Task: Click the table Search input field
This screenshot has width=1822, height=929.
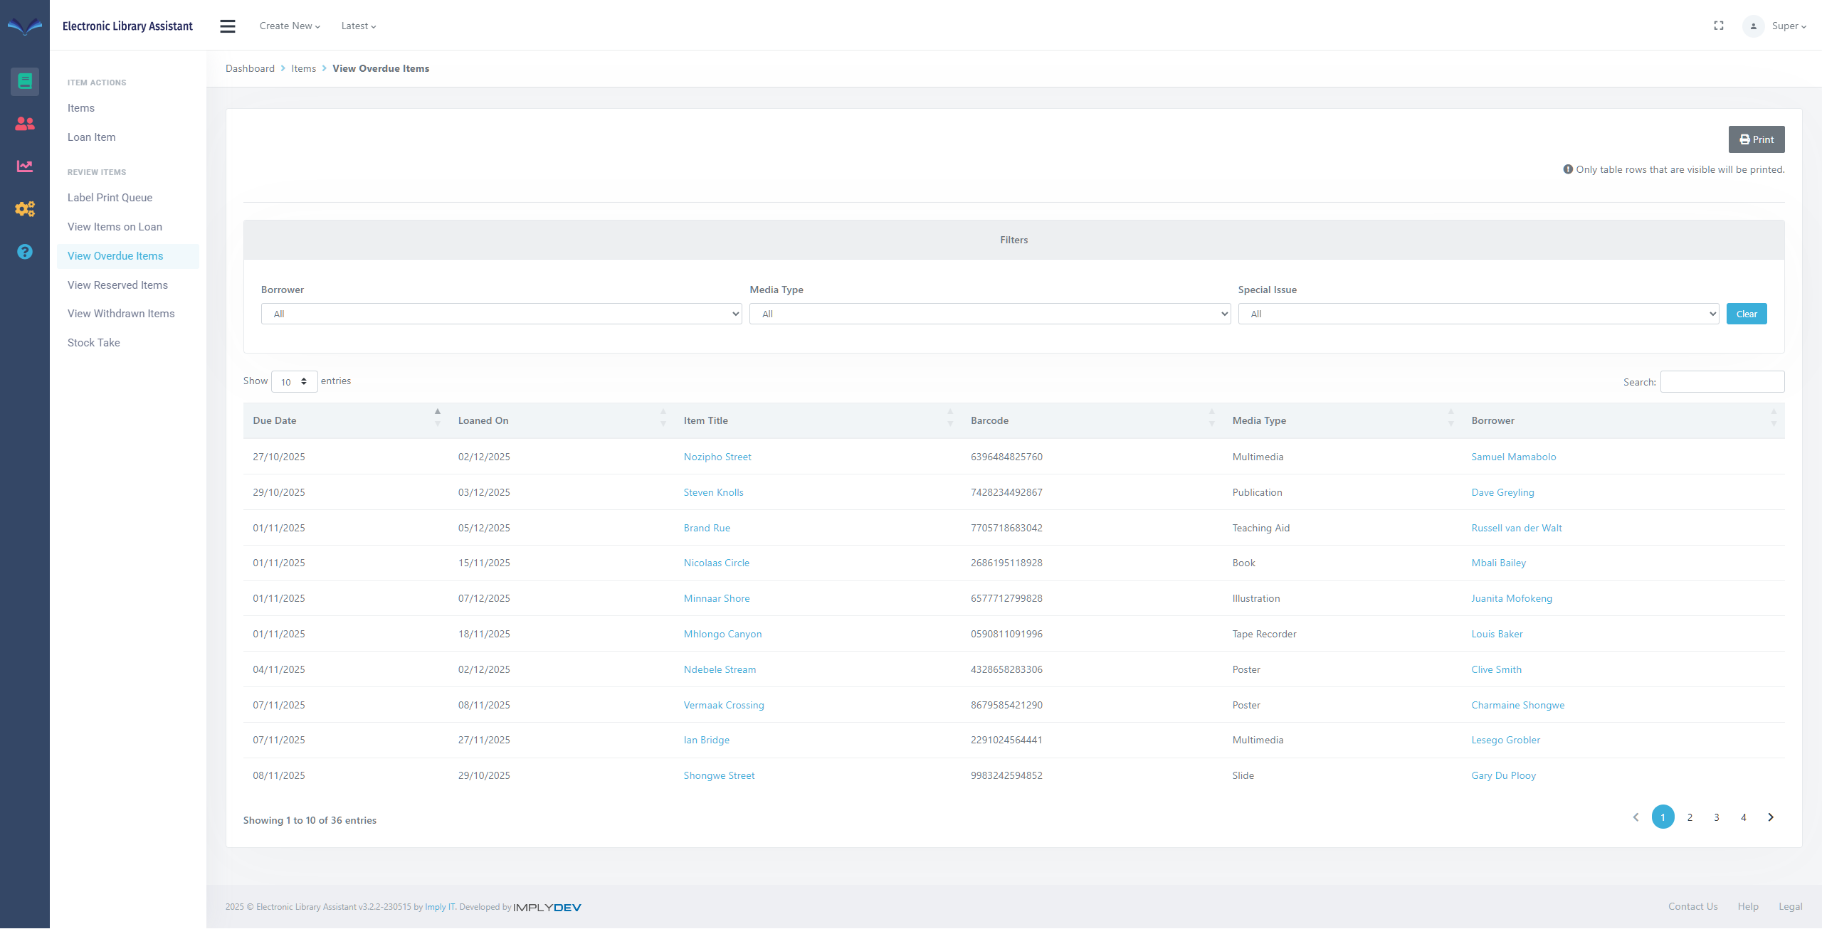Action: click(x=1722, y=382)
